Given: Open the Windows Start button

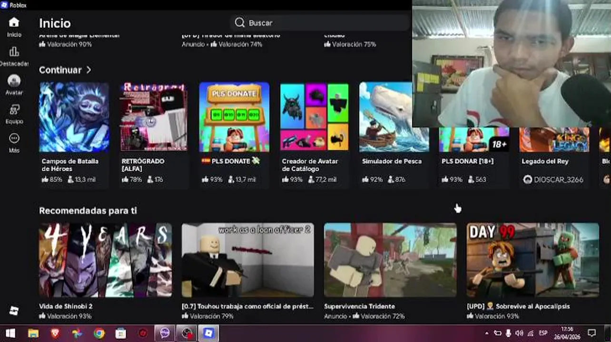Looking at the screenshot, I should [x=10, y=333].
